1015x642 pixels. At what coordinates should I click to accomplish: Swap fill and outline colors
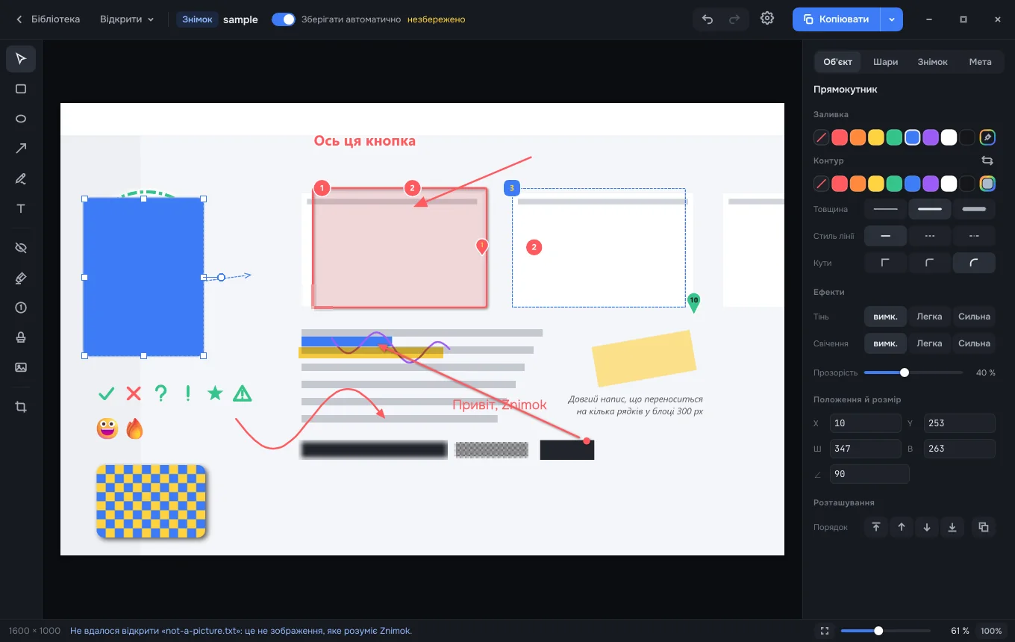click(x=987, y=160)
